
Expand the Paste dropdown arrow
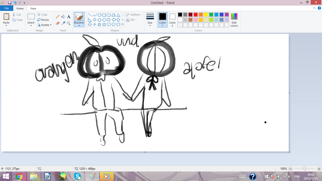[x=6, y=26]
